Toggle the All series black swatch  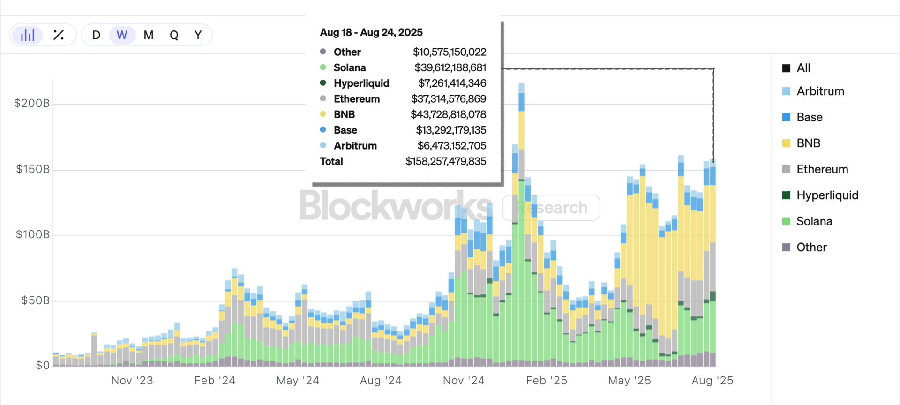pyautogui.click(x=787, y=68)
